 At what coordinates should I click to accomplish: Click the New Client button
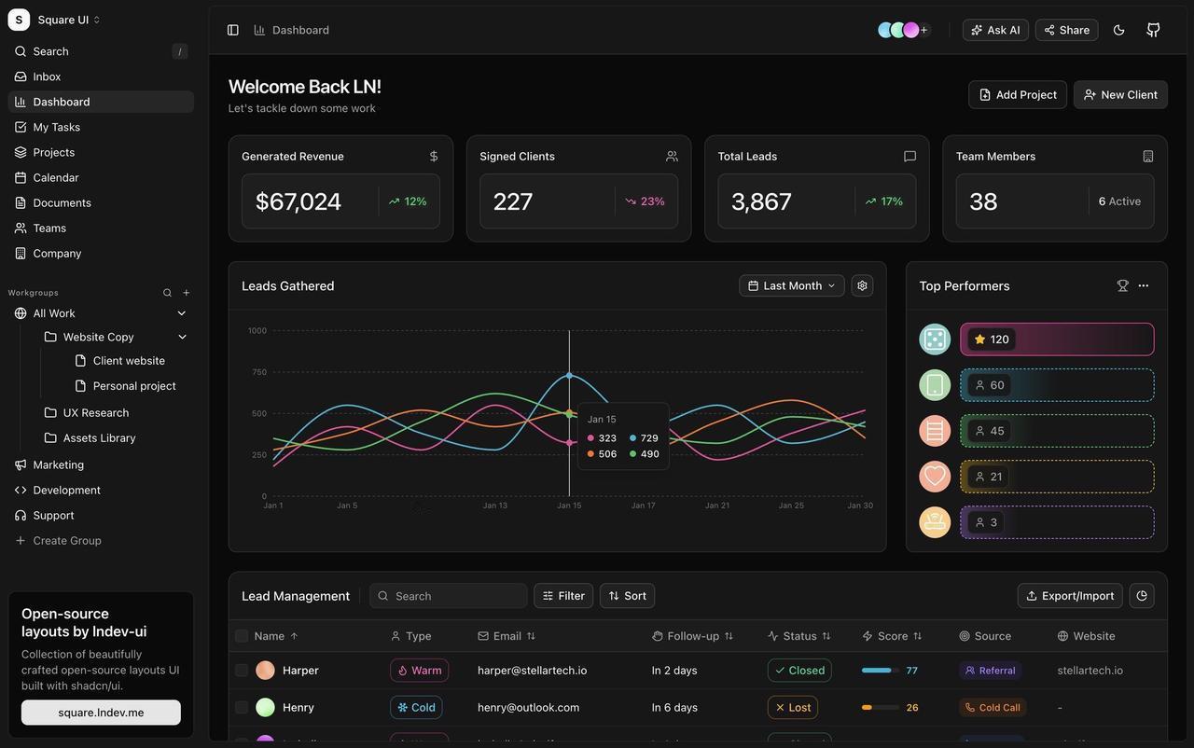(1120, 94)
